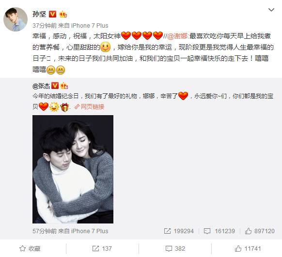Repost this post with 137 shares

(x=102, y=249)
